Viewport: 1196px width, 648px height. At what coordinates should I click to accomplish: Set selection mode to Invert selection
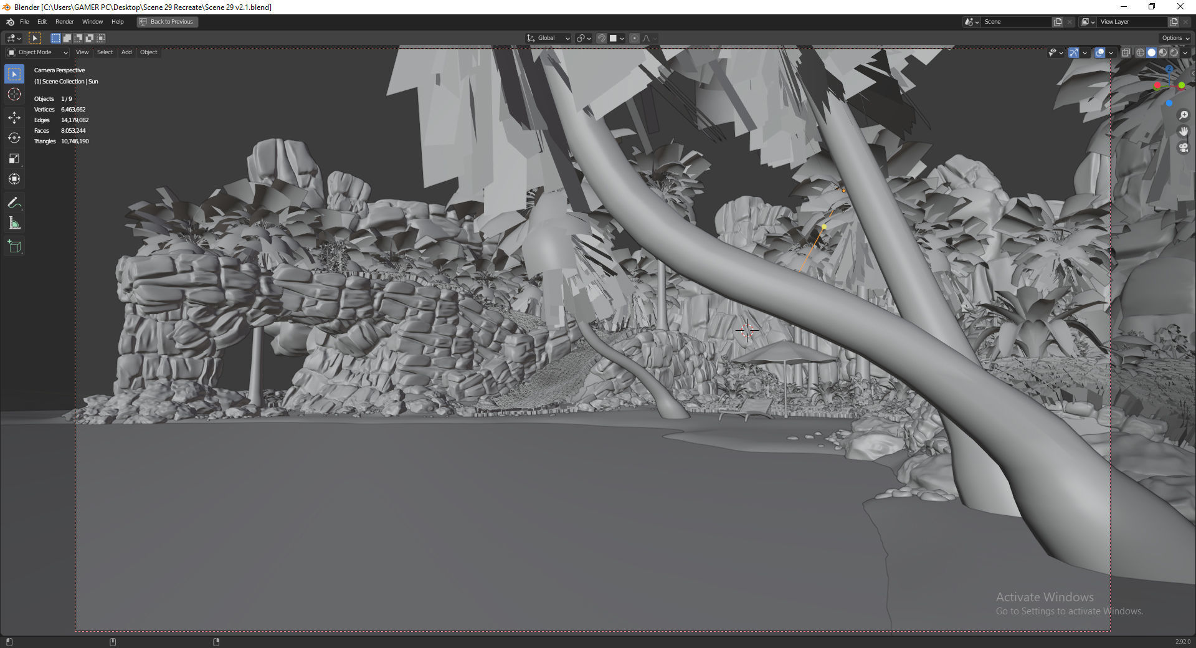[x=89, y=38]
